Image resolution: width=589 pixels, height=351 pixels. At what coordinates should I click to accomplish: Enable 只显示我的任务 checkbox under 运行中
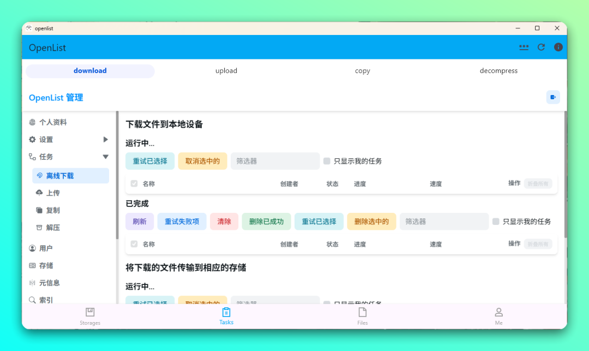(x=327, y=161)
